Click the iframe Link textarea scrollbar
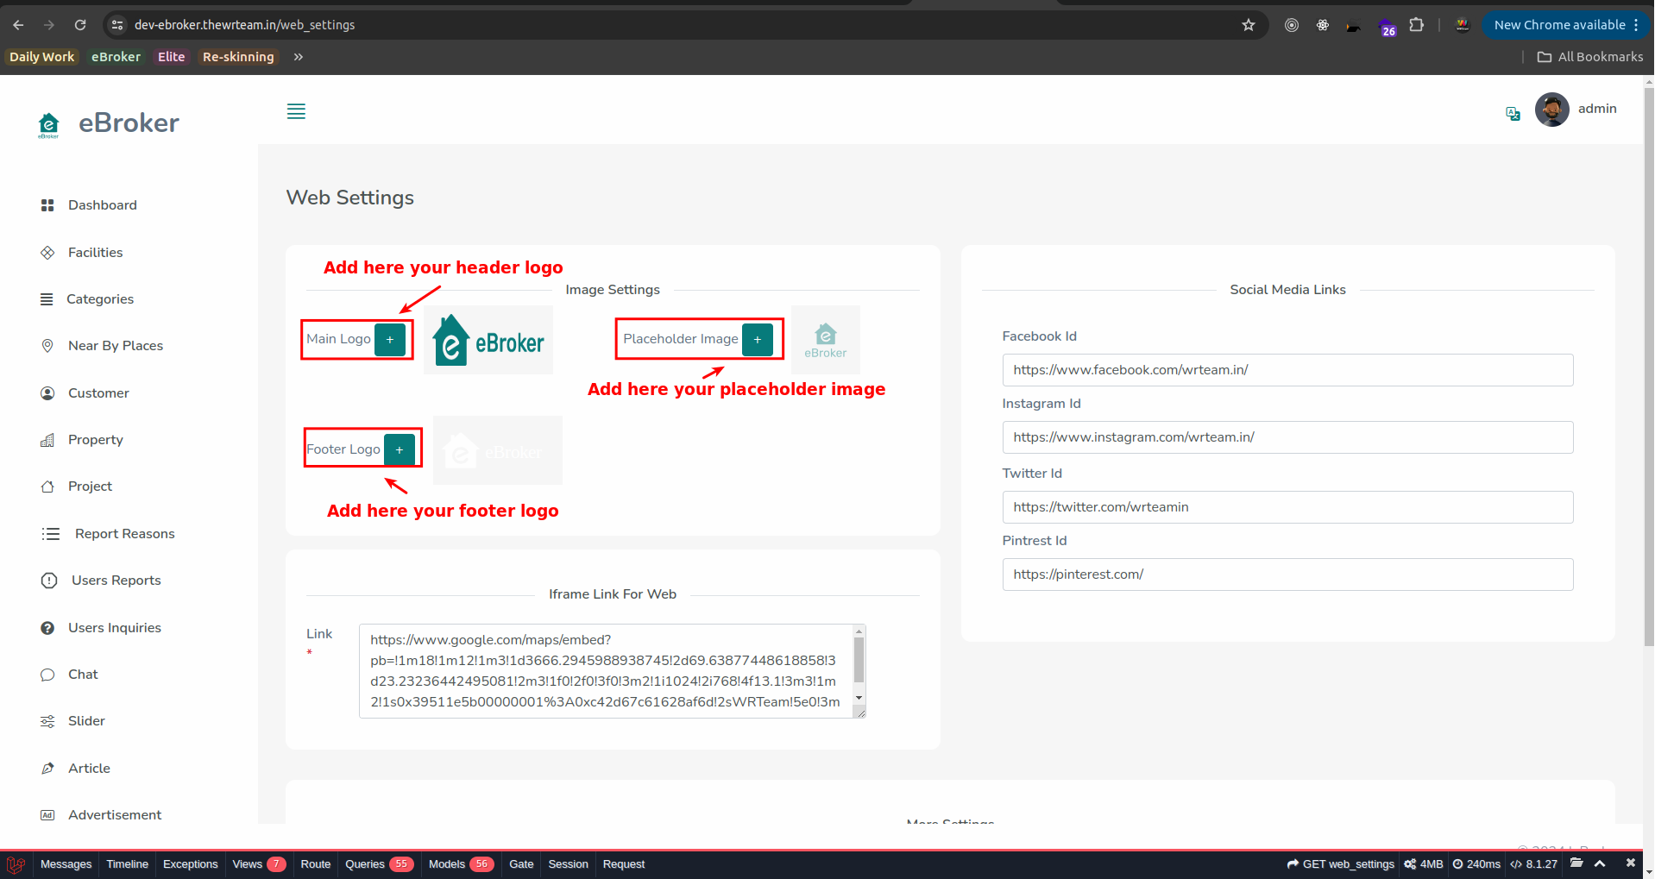 [859, 660]
